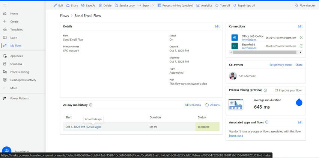Open Create in the sidebar
319x158 pixels.
pos(14,21)
